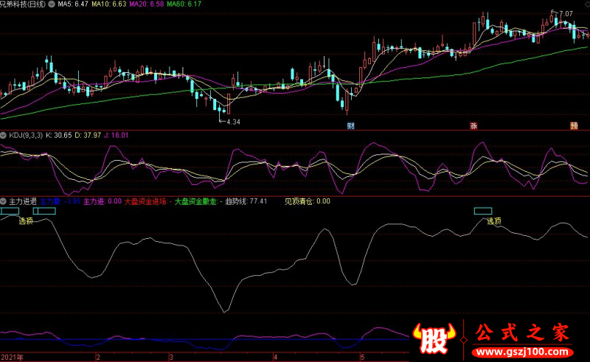Click the blue 主力散 label
The image size is (590, 362).
(50, 201)
